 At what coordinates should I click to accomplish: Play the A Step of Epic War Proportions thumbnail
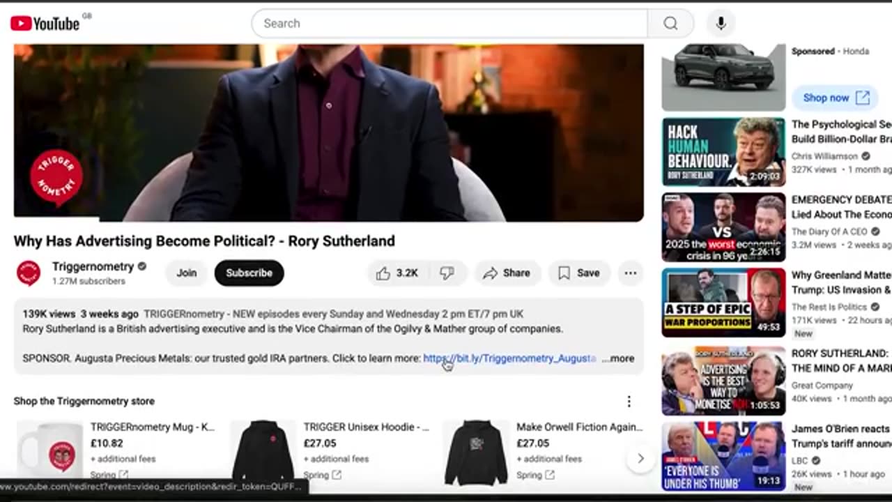(723, 303)
